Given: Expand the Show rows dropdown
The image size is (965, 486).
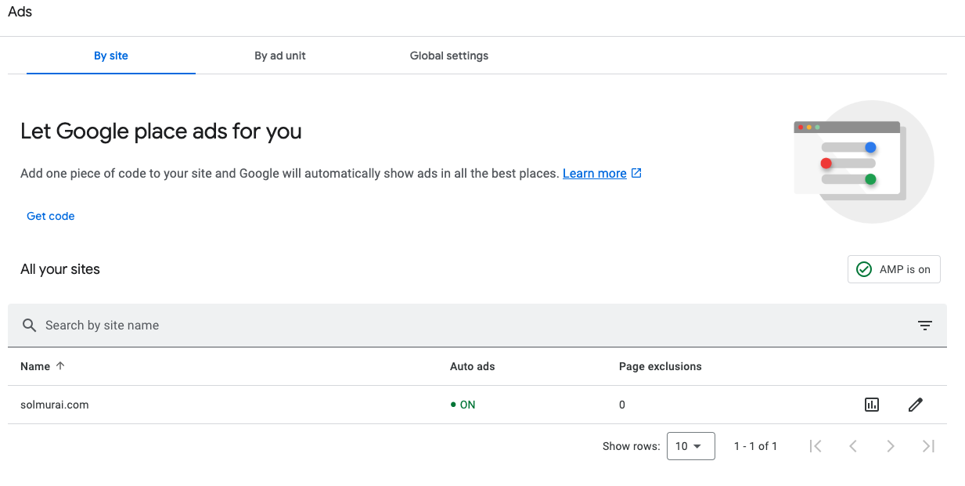Looking at the screenshot, I should [x=690, y=446].
